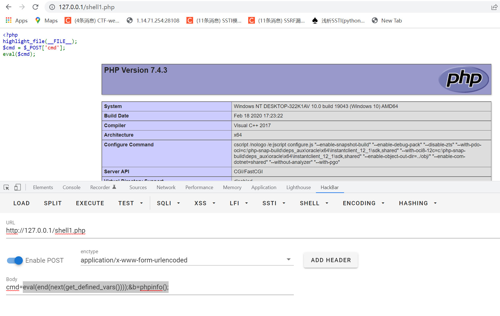Click into the POST Body field
Viewport: 500px width, 316px height.
pos(150,287)
